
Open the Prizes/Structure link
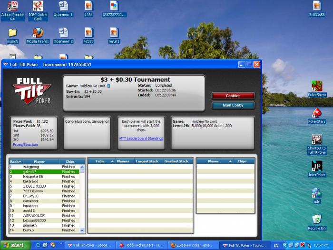pyautogui.click(x=26, y=145)
